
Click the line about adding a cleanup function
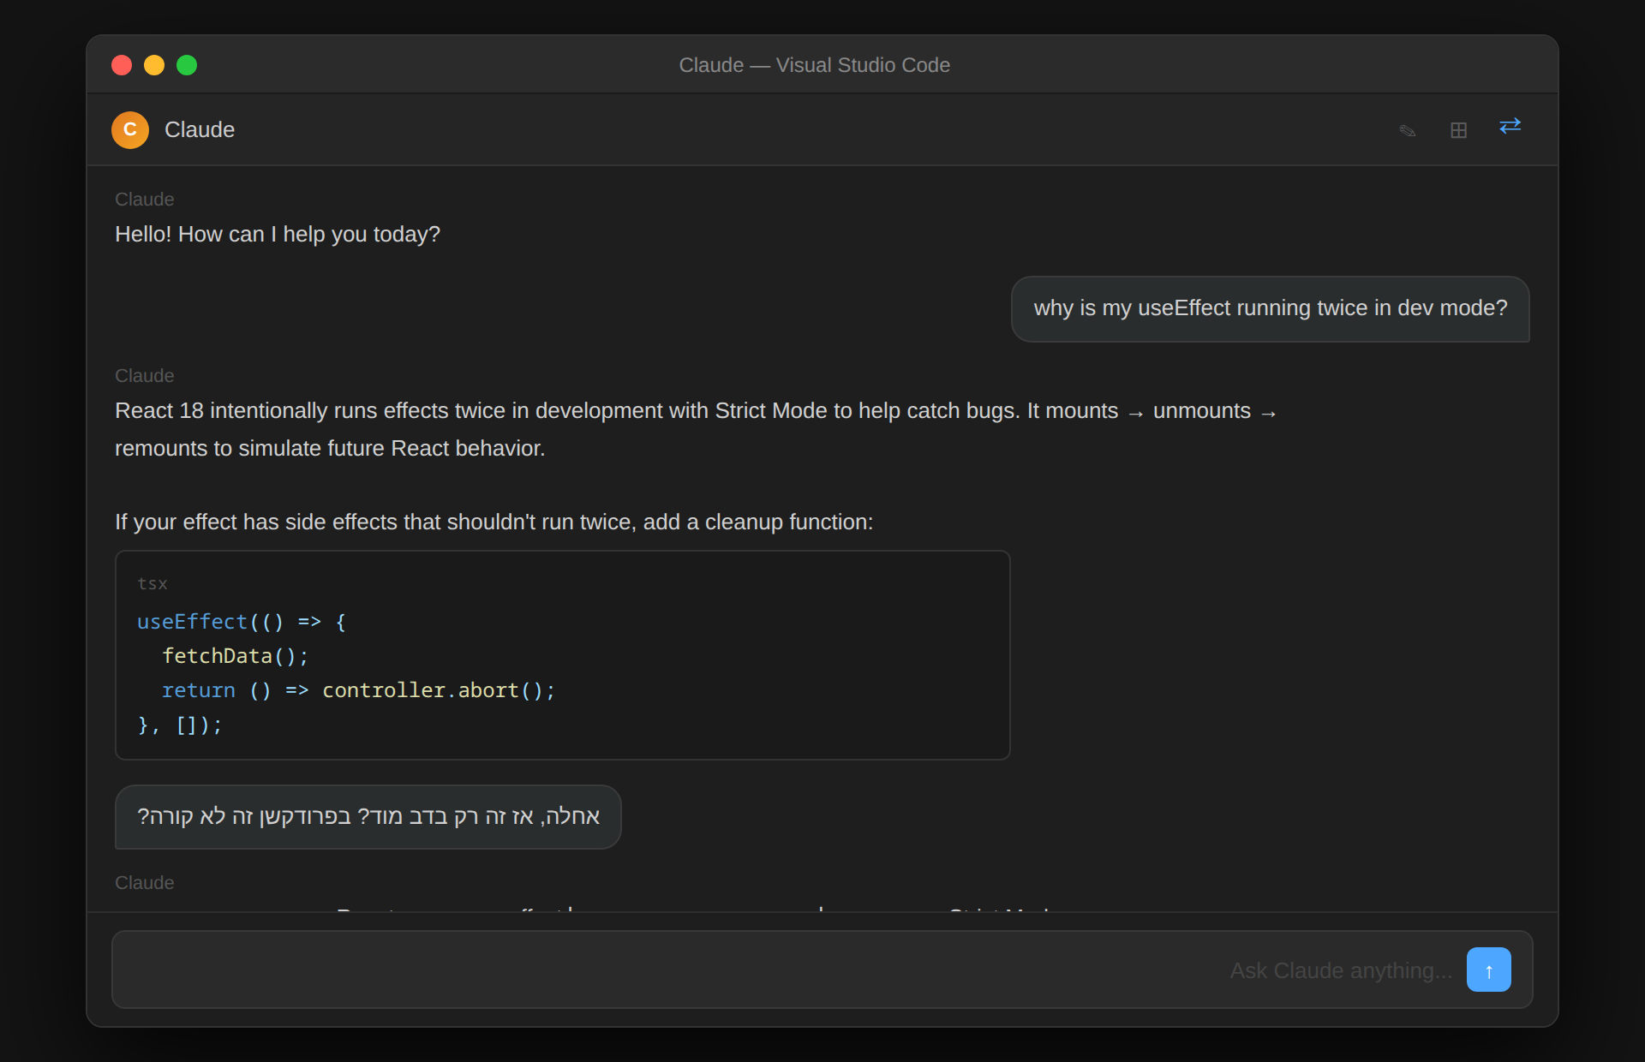click(494, 522)
